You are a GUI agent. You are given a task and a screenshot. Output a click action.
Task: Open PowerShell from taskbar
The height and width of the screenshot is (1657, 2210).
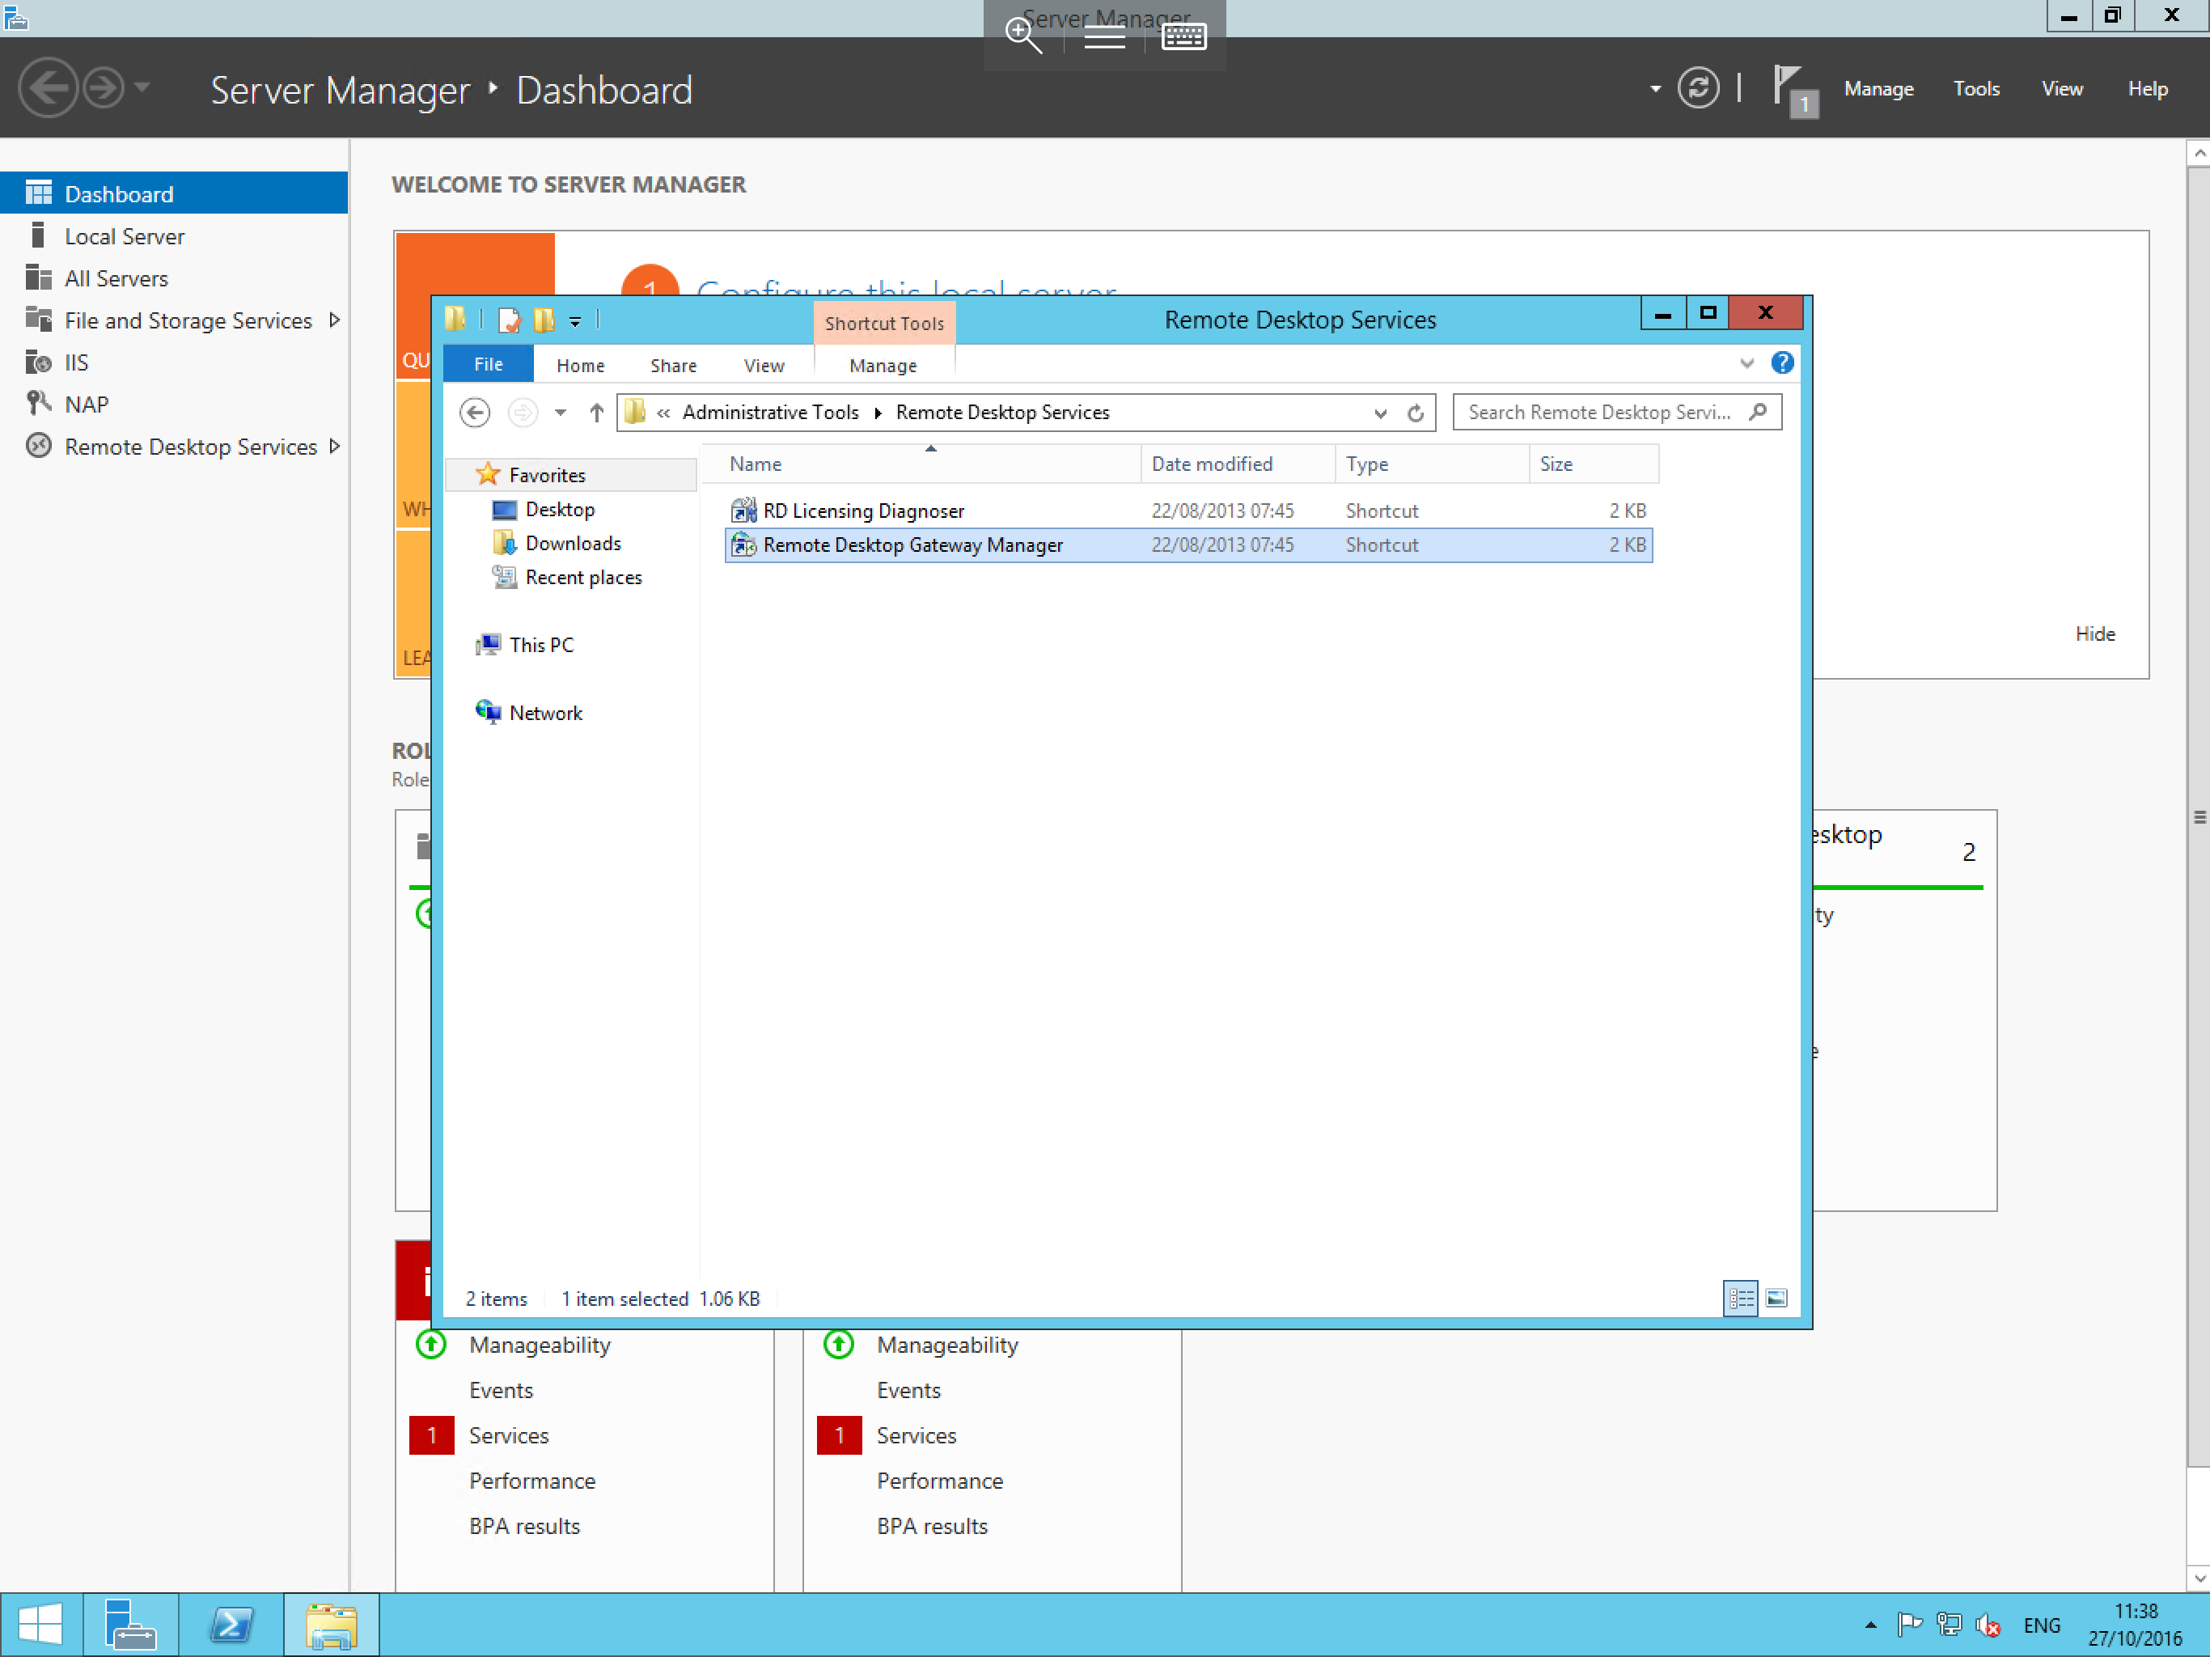click(x=231, y=1624)
